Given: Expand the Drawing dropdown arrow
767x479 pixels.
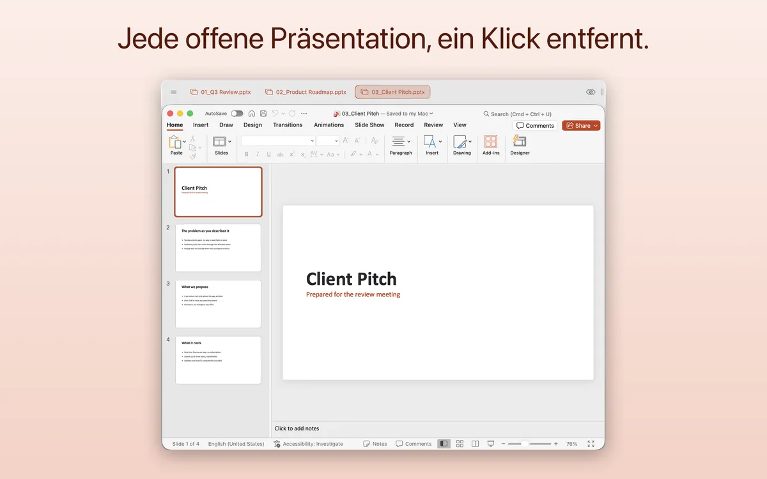Looking at the screenshot, I should (x=470, y=142).
